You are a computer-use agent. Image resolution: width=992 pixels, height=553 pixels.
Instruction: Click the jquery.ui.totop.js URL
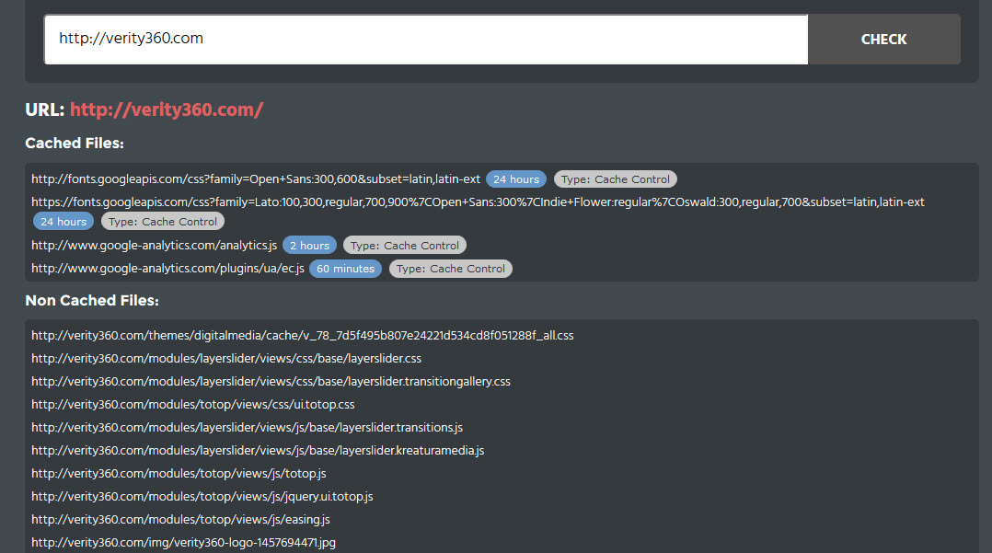click(202, 496)
